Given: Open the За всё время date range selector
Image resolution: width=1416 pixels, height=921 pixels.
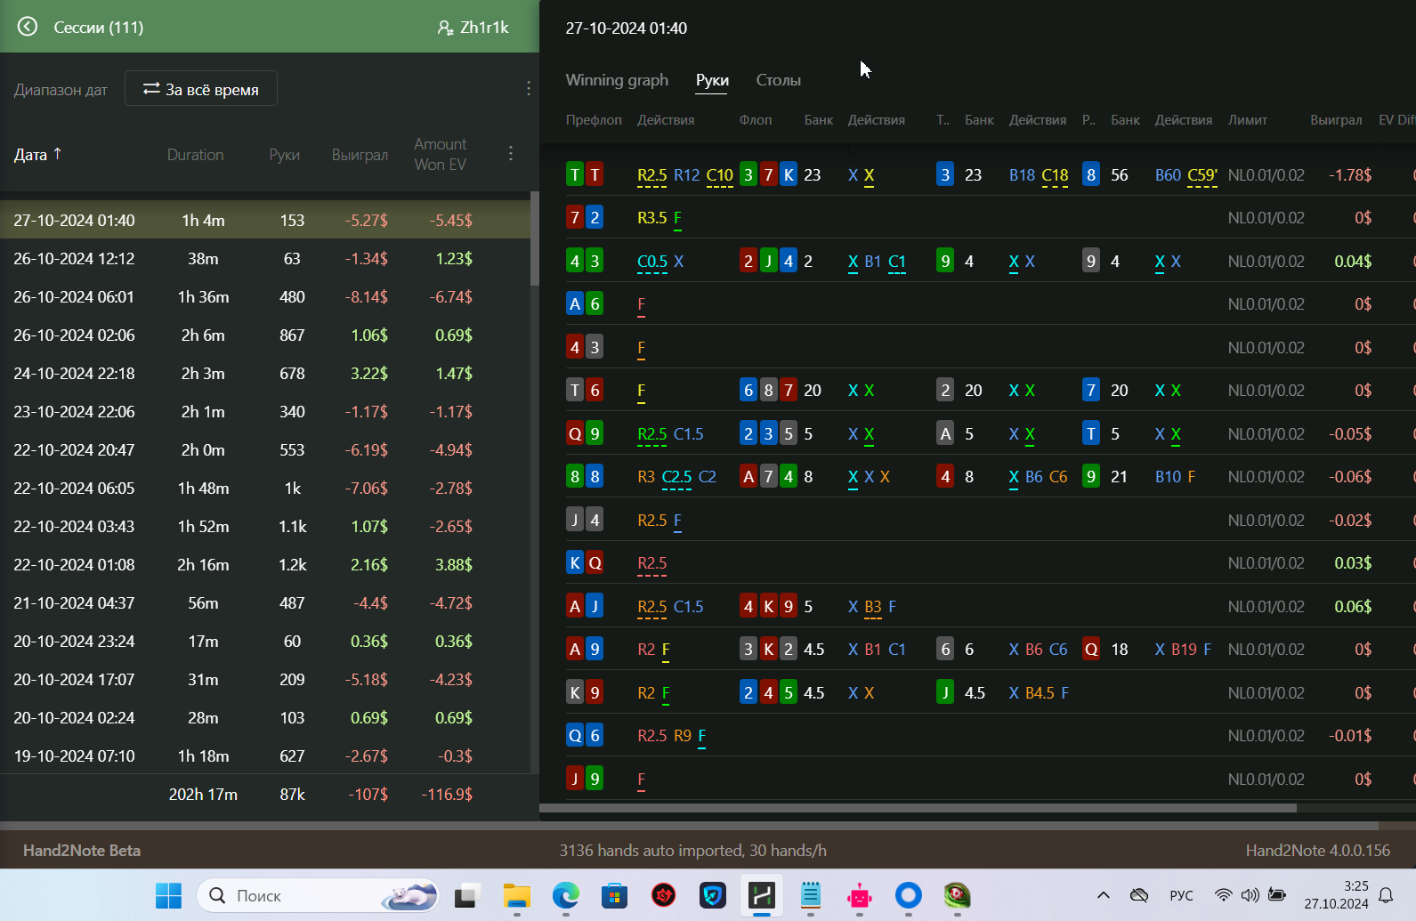Looking at the screenshot, I should pos(201,89).
